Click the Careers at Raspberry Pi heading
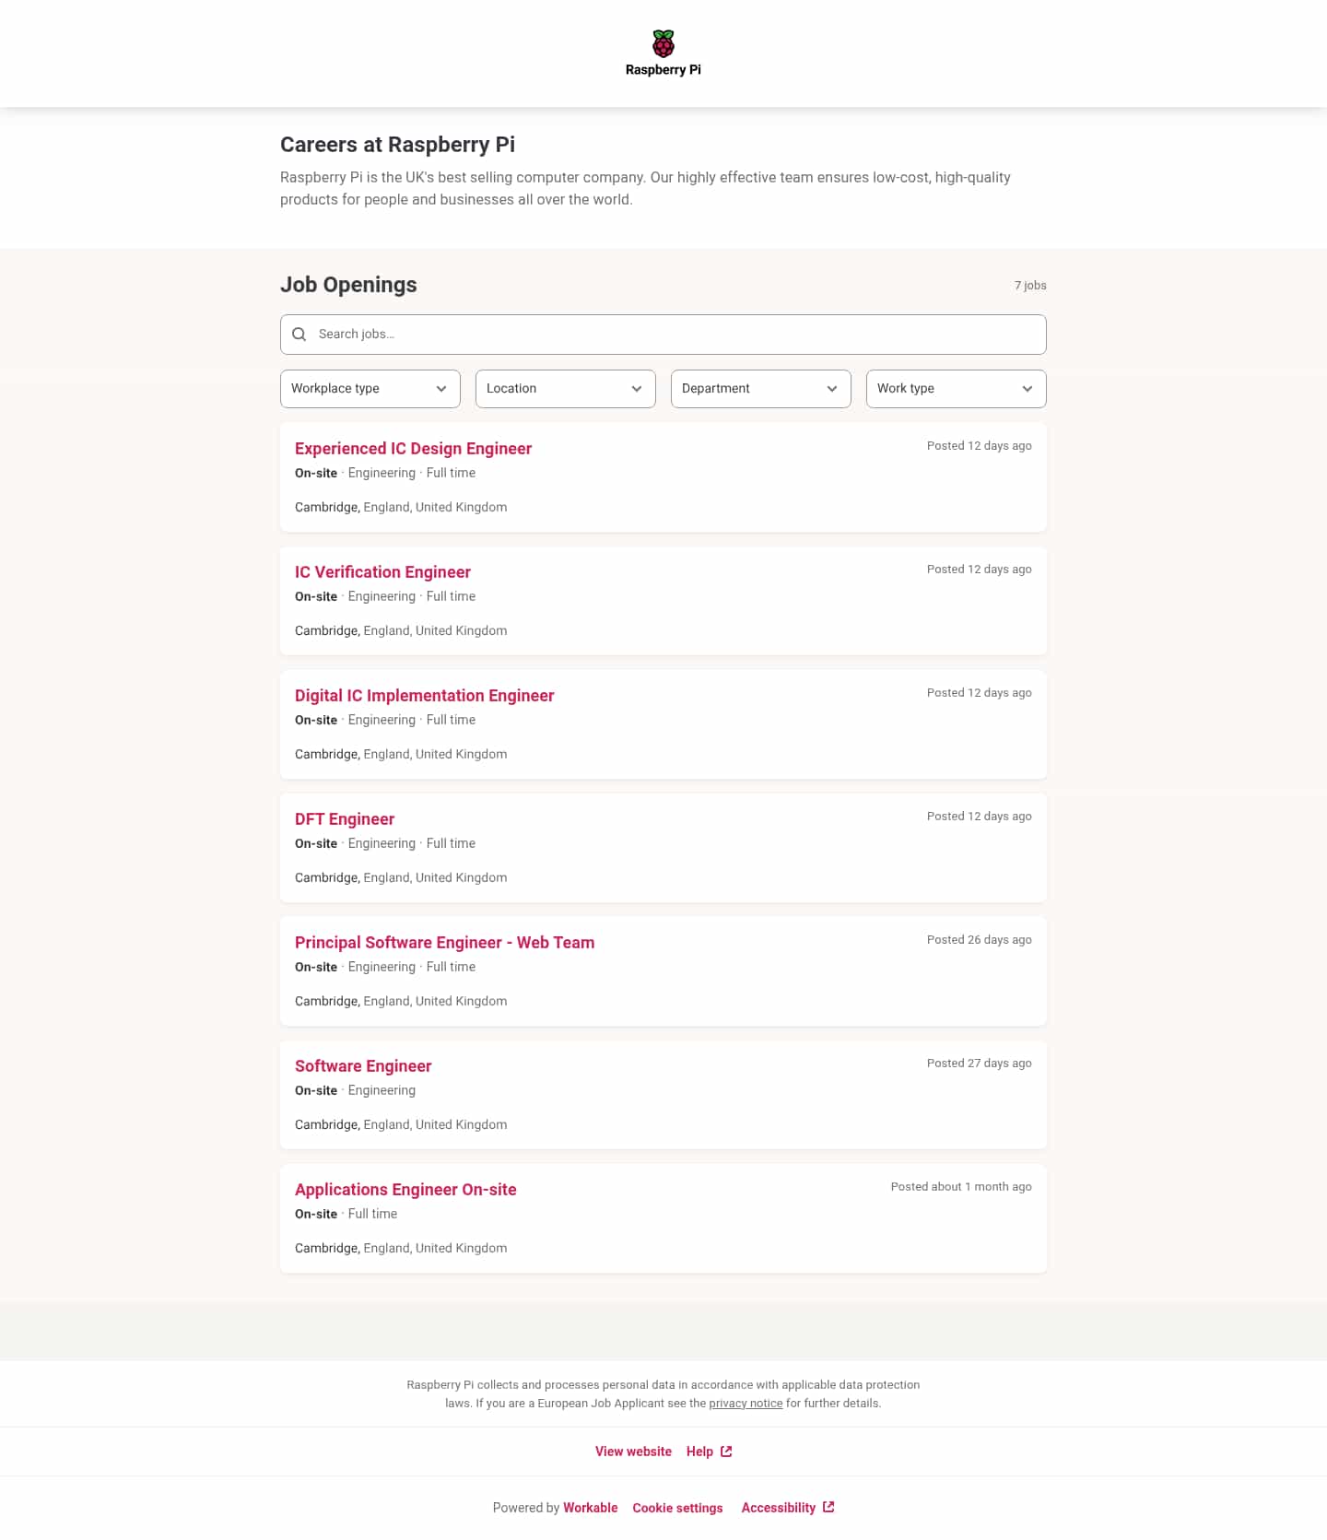 coord(397,145)
